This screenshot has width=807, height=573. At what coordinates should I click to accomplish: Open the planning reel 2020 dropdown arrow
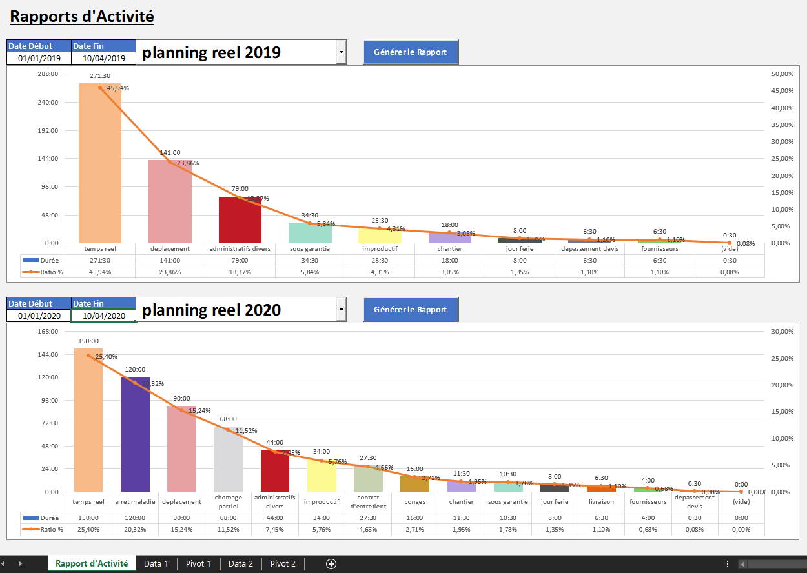(x=342, y=310)
